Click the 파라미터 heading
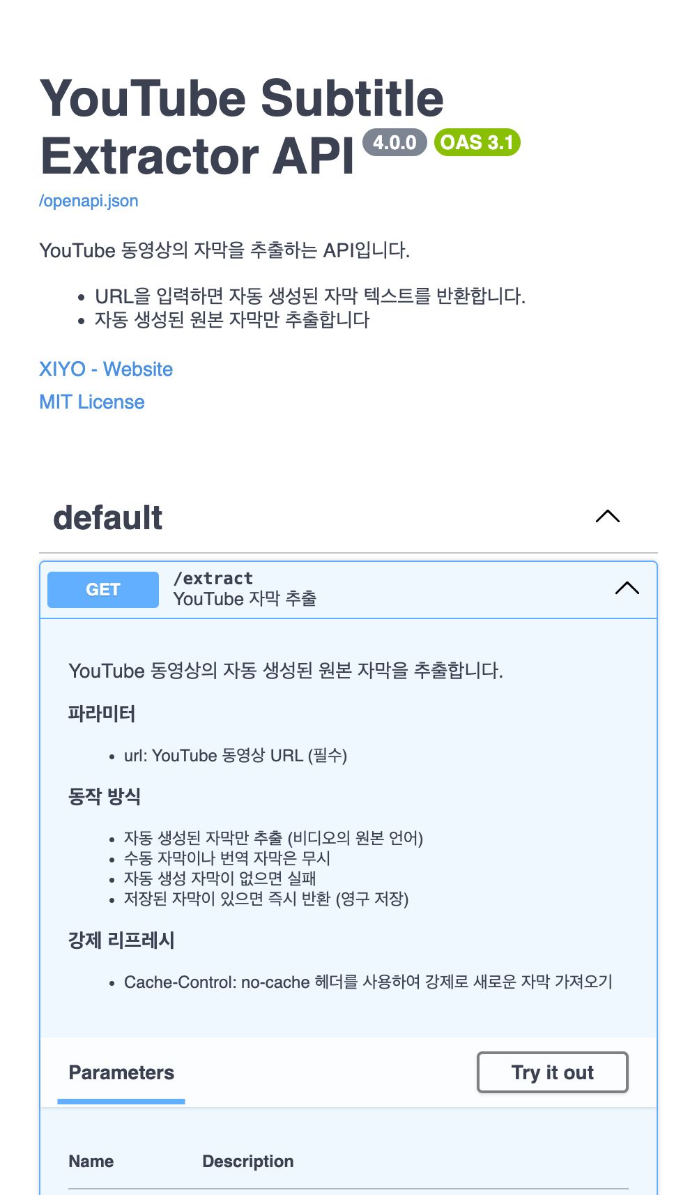Viewport: 697px width, 1195px height. click(x=102, y=713)
